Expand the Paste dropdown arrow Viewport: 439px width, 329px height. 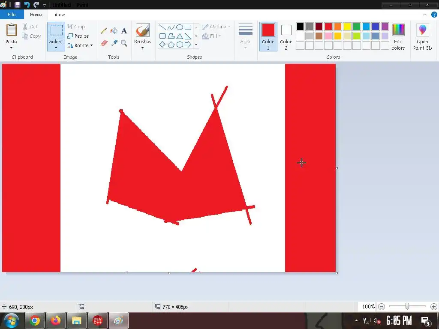(x=12, y=48)
